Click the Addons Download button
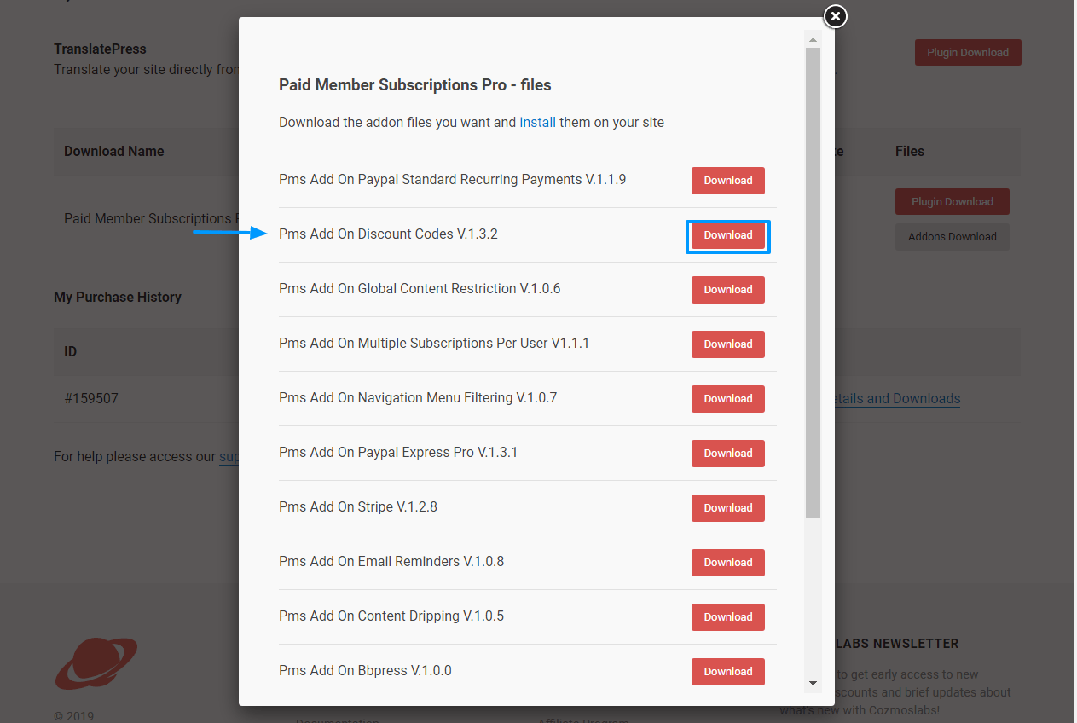The width and height of the screenshot is (1077, 723). (952, 237)
